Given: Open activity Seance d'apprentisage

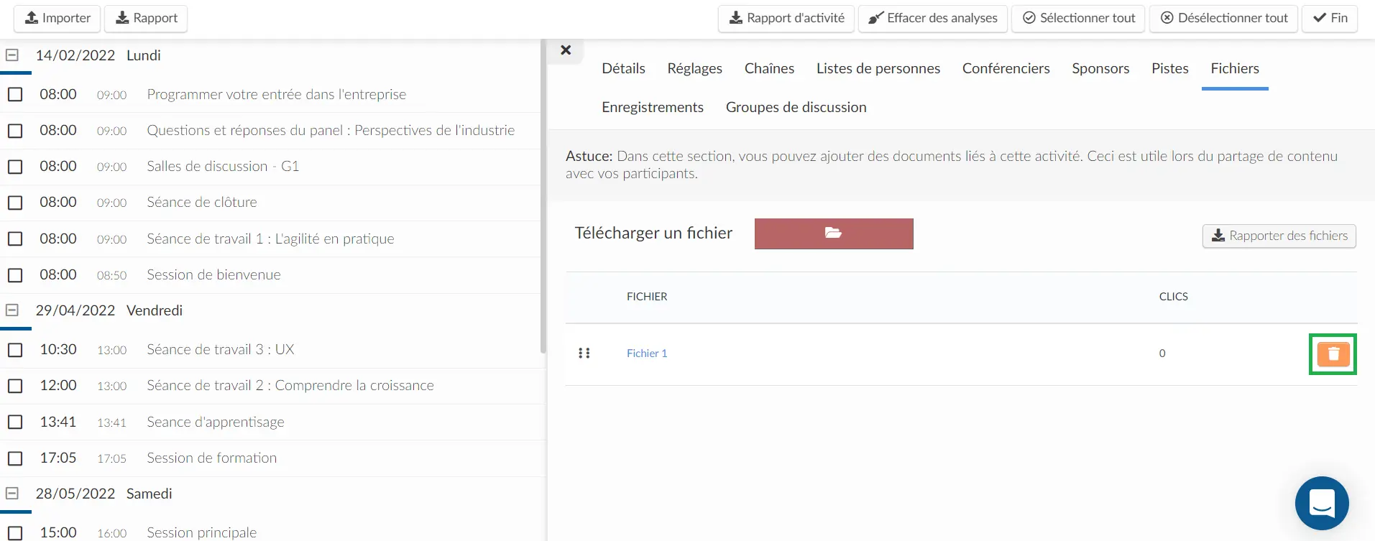Looking at the screenshot, I should pos(216,422).
